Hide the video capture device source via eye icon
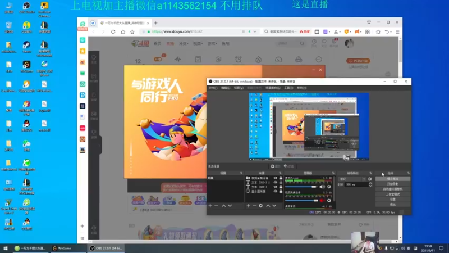This screenshot has height=253, width=449. (x=275, y=178)
